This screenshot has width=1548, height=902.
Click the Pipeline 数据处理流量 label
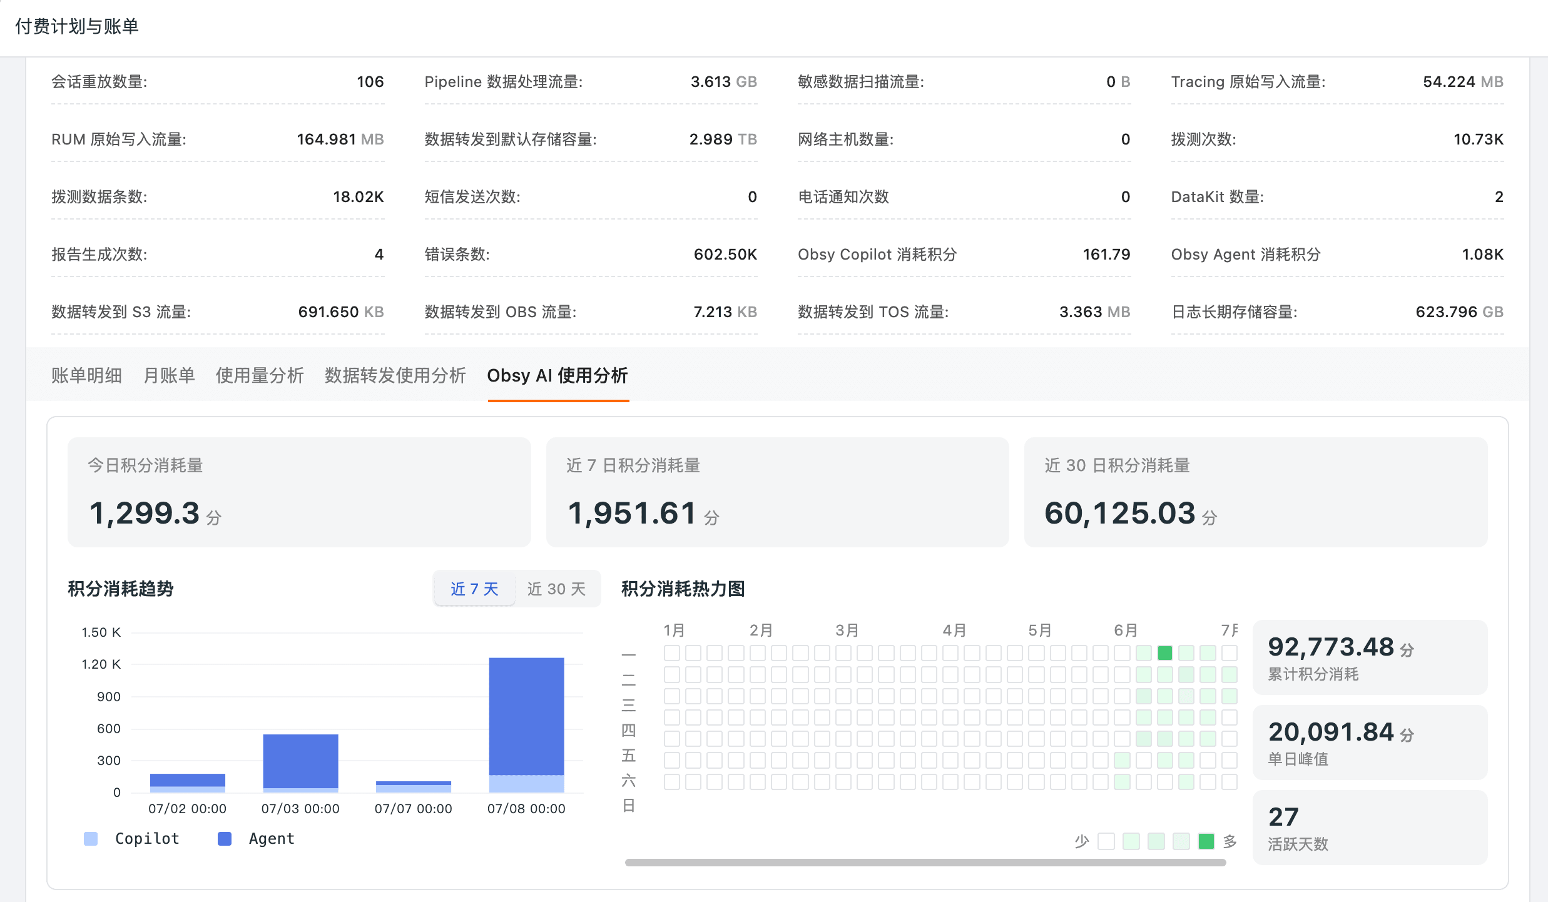[x=504, y=82]
